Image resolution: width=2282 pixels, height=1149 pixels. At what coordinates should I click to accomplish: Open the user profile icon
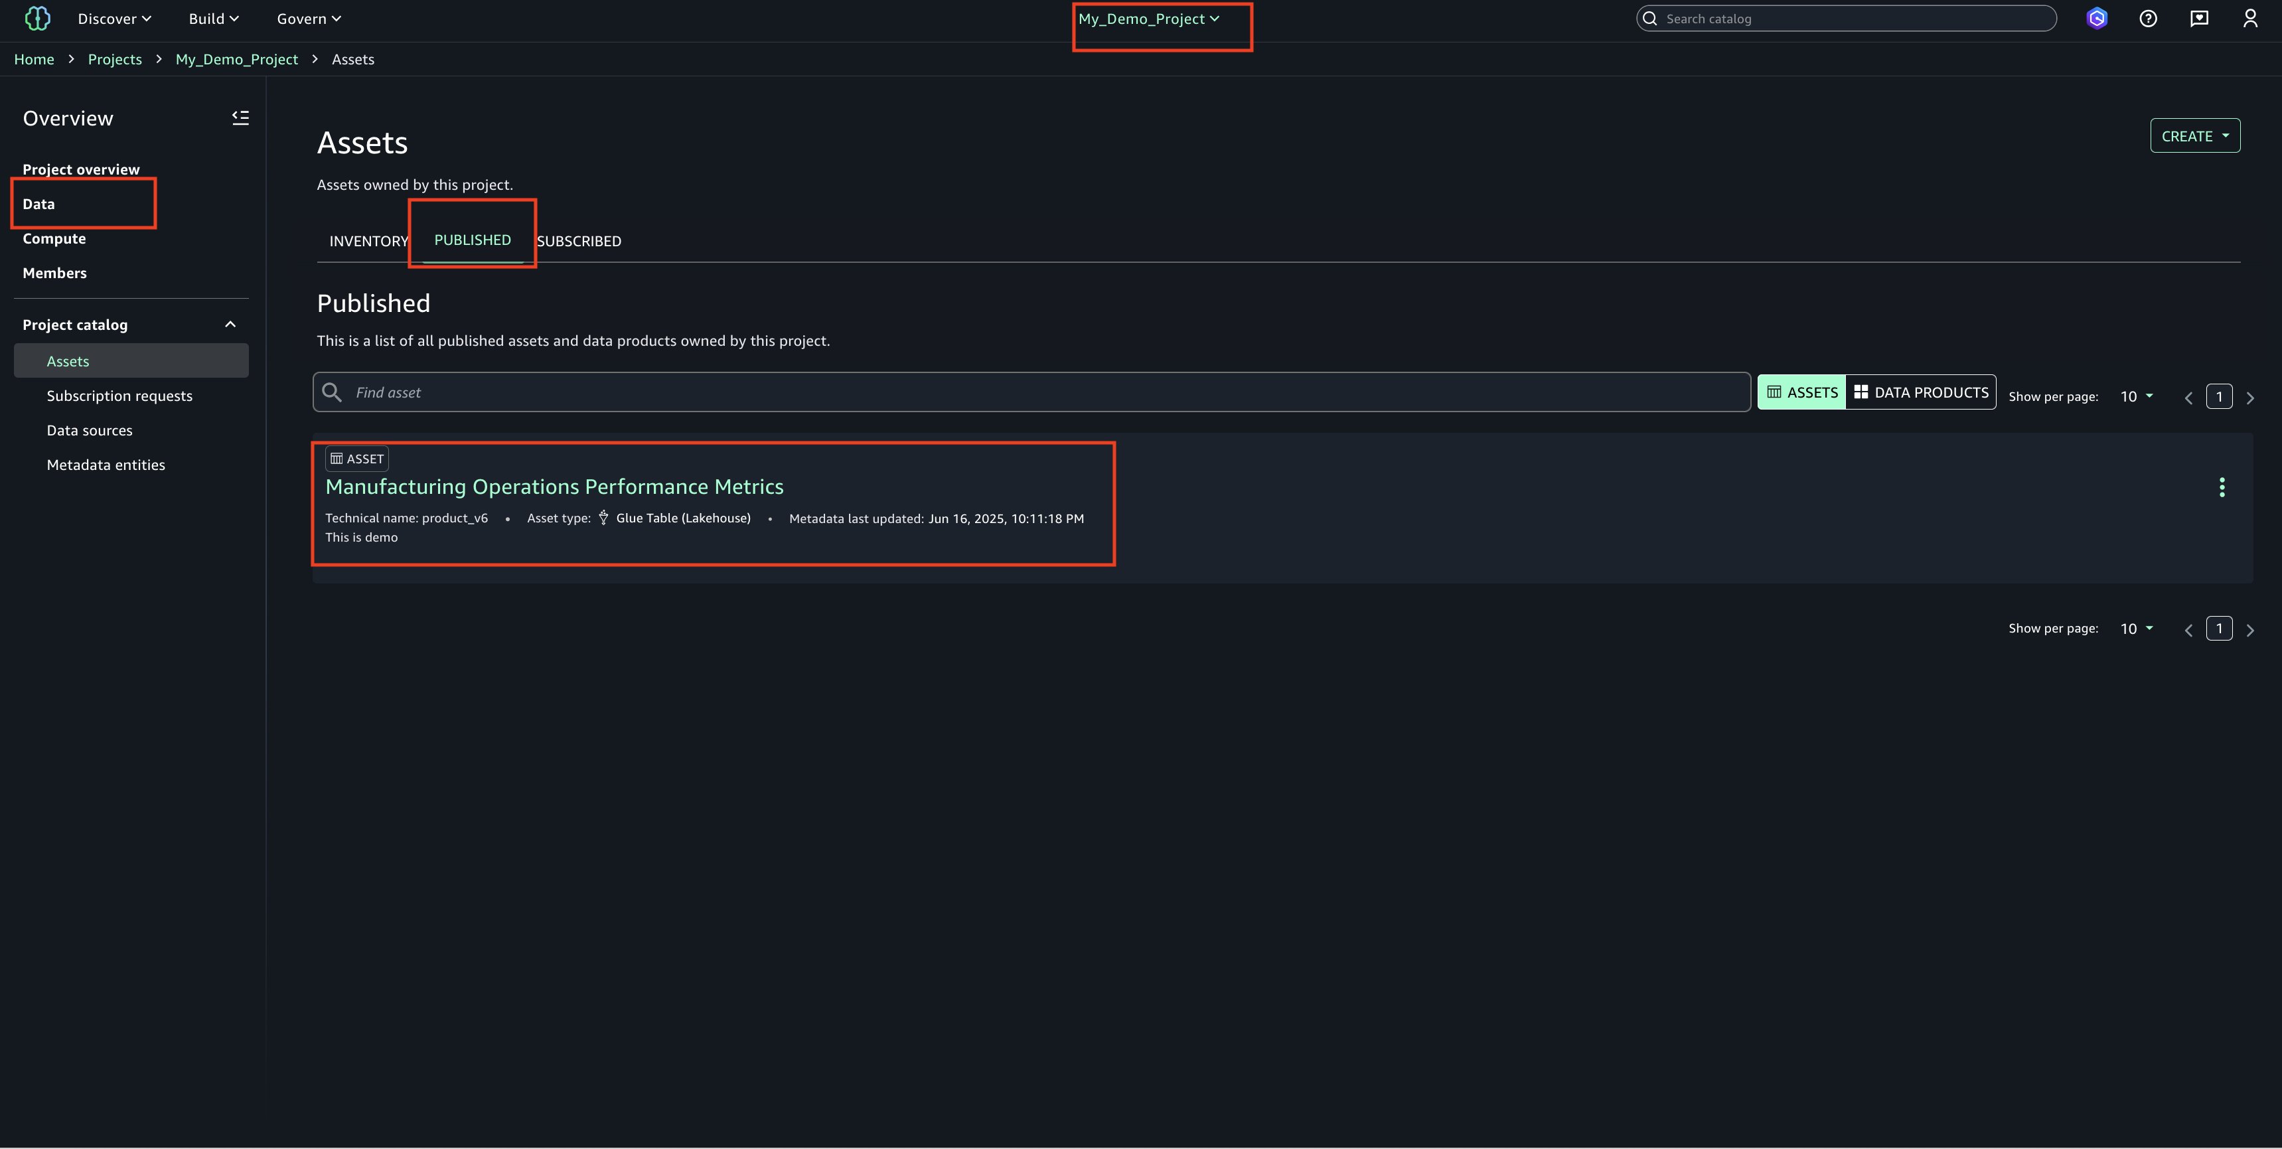[2250, 19]
